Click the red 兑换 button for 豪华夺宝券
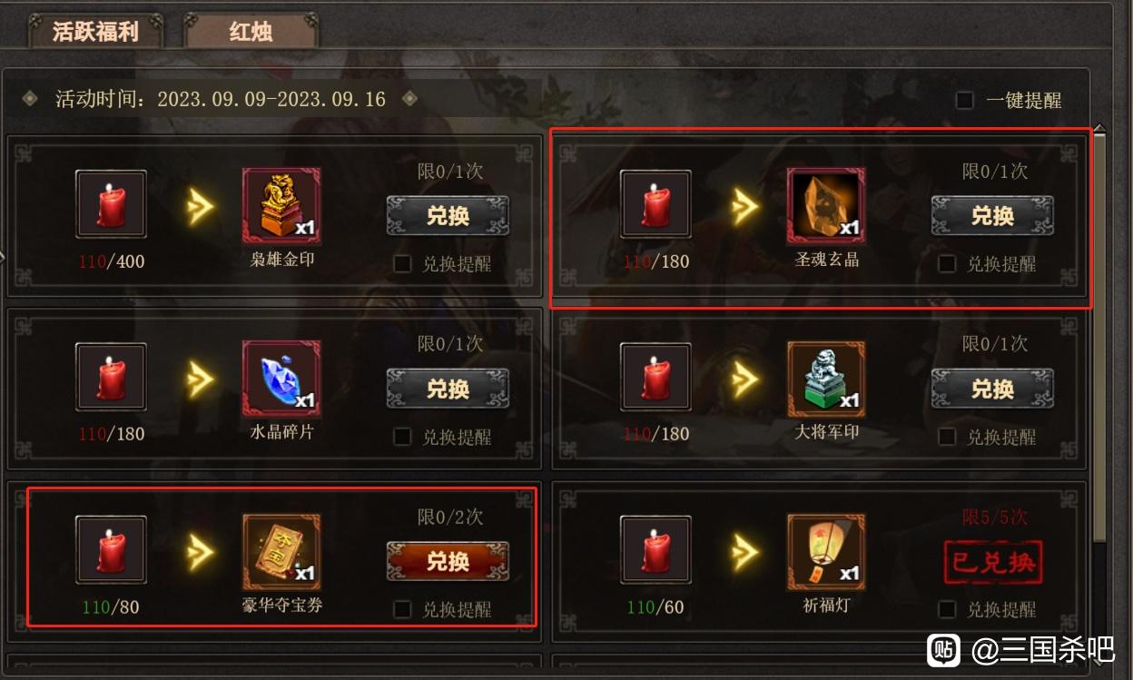Image resolution: width=1133 pixels, height=680 pixels. (x=448, y=562)
